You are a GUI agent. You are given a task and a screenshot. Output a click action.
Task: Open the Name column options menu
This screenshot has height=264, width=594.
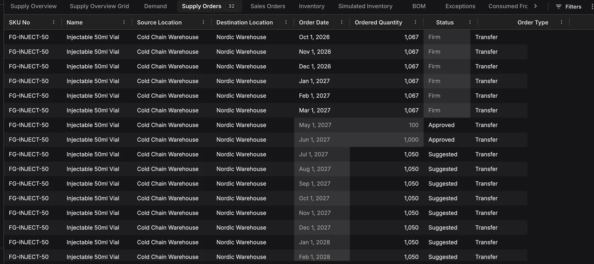124,22
